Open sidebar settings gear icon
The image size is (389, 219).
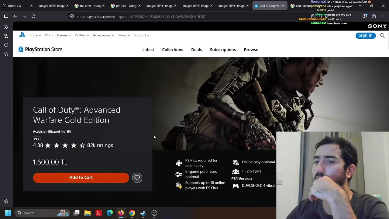pos(6,201)
